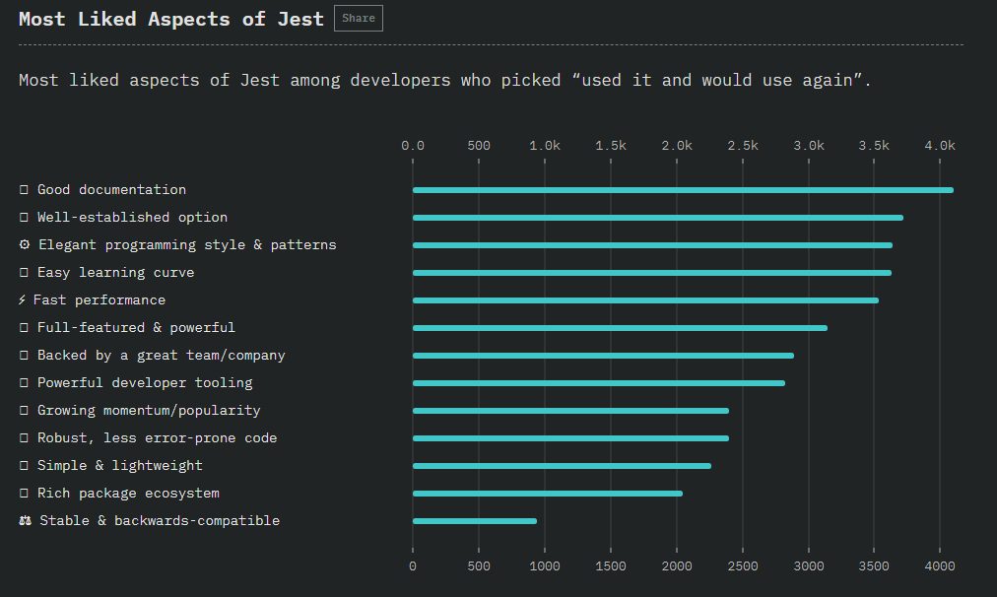Screen dimensions: 997x597
Task: Select the Fast performance bar
Action: (645, 300)
